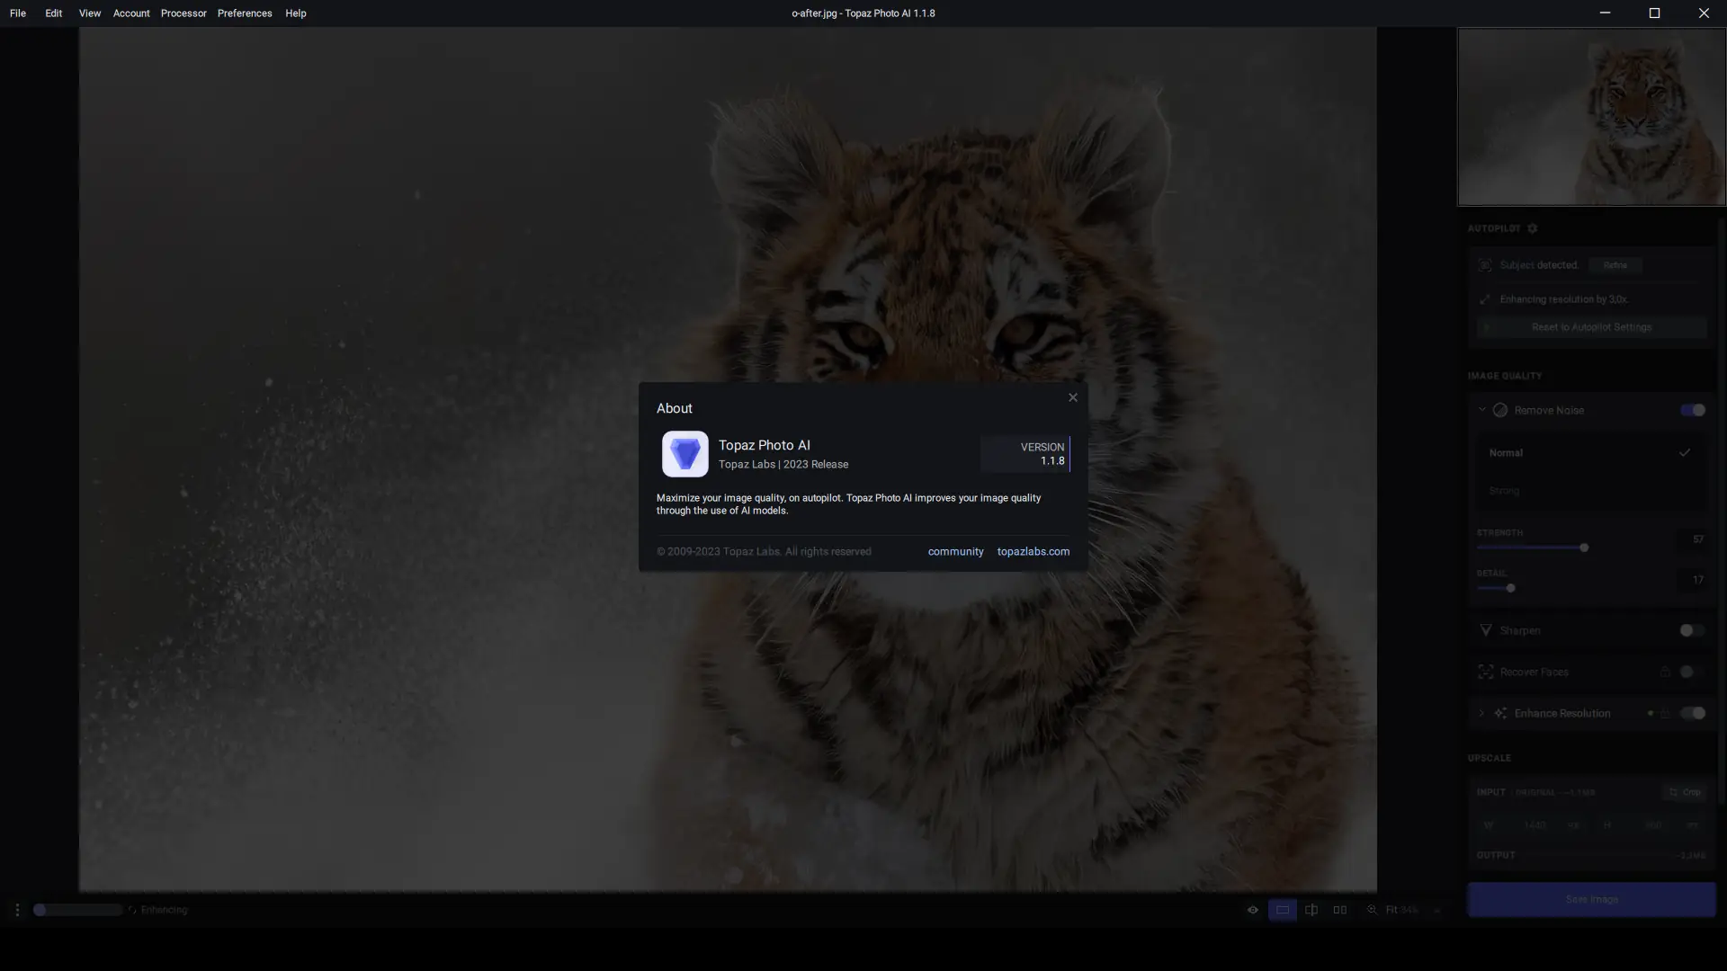This screenshot has width=1727, height=971.
Task: Collapse the Remove Noise section
Action: point(1481,410)
